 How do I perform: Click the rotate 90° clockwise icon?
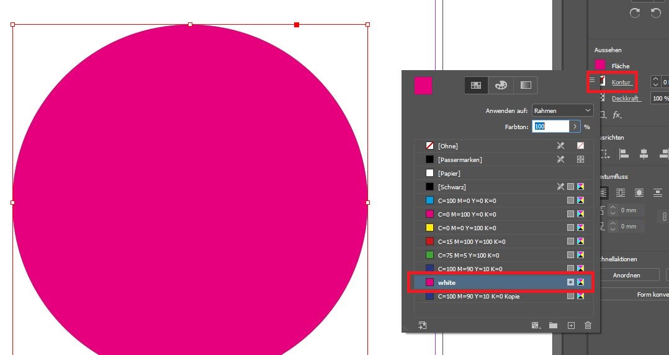click(634, 13)
